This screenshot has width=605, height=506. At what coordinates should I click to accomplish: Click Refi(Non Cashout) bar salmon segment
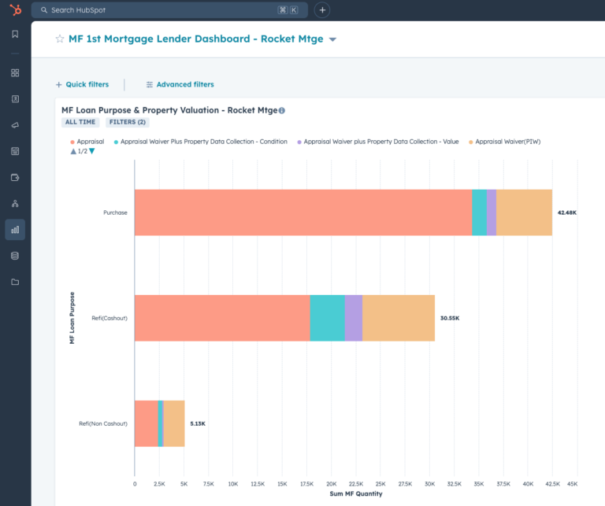click(x=147, y=423)
